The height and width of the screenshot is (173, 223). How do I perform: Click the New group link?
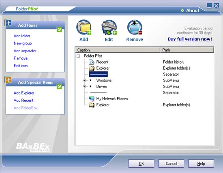[x=23, y=43]
